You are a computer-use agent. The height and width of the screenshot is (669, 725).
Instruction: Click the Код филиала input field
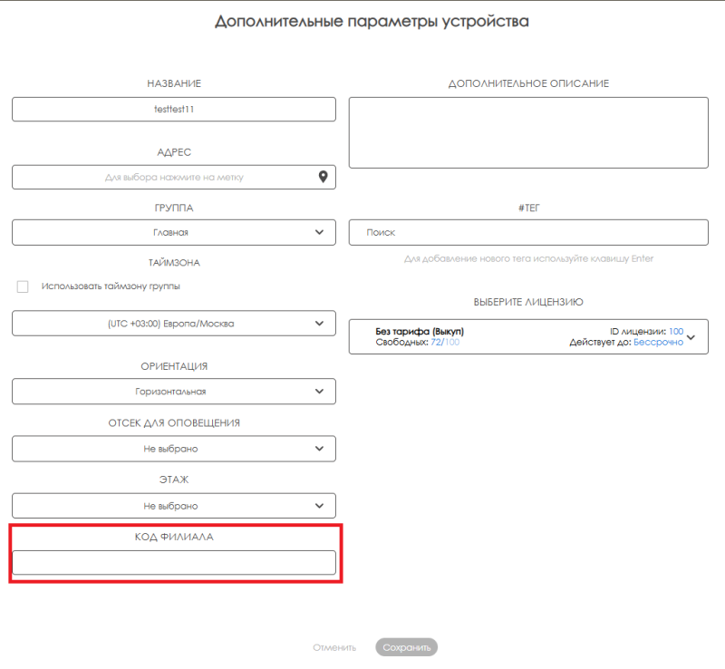point(173,562)
